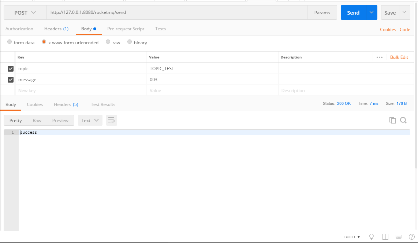
Task: Click the New key input field
Action: [81, 91]
